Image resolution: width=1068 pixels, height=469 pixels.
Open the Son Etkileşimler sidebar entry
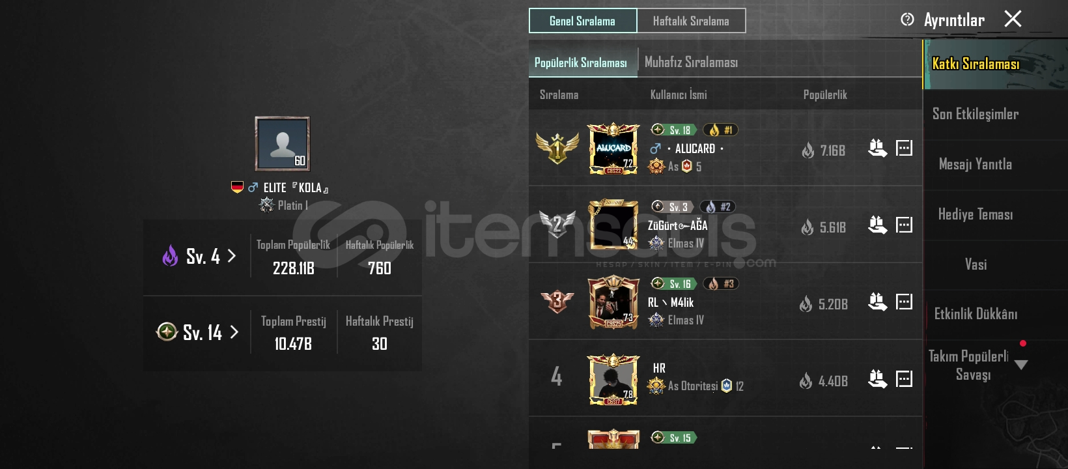(x=976, y=114)
